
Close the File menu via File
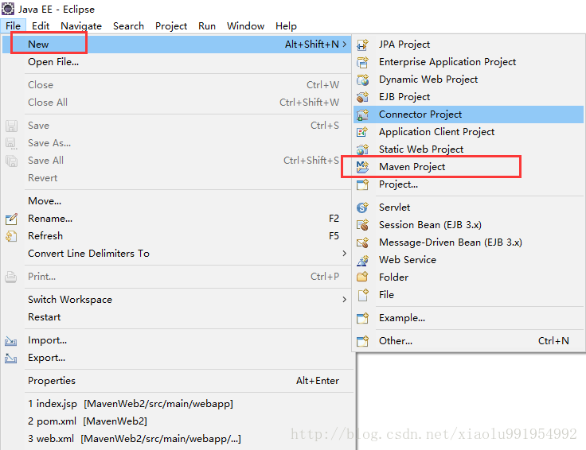[x=13, y=26]
